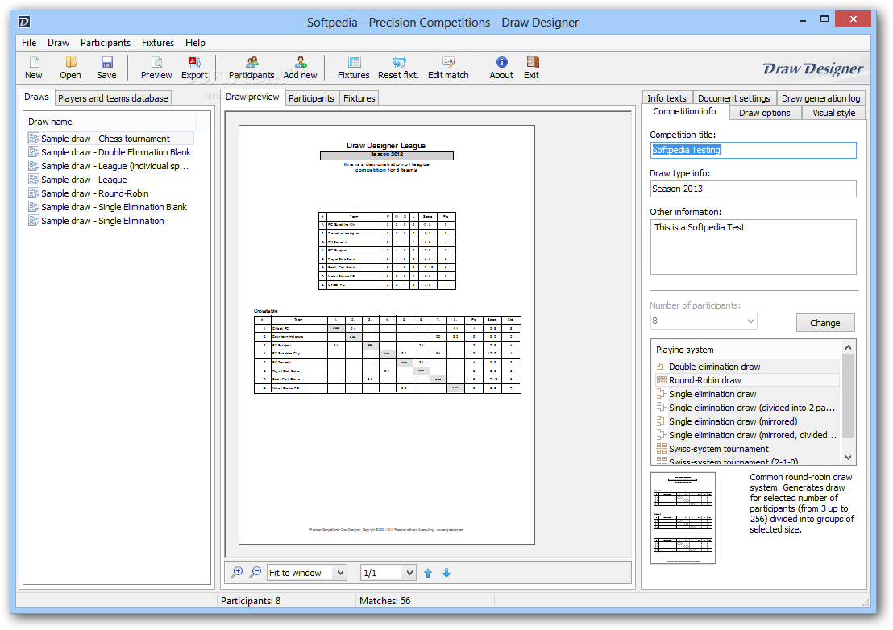Select Single elimination draw (mirrored, divided…
This screenshot has width=893, height=630.
746,435
